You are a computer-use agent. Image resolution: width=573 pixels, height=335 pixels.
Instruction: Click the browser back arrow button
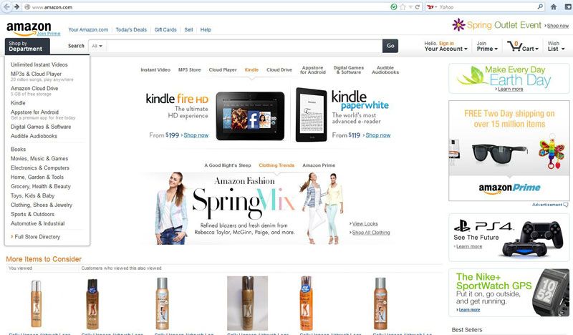click(x=6, y=6)
